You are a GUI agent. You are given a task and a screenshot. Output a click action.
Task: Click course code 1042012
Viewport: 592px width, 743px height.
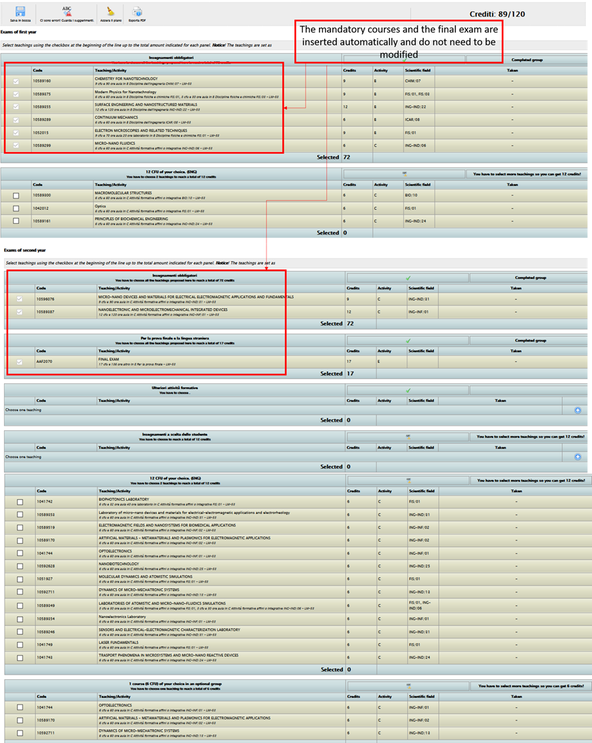coord(41,208)
